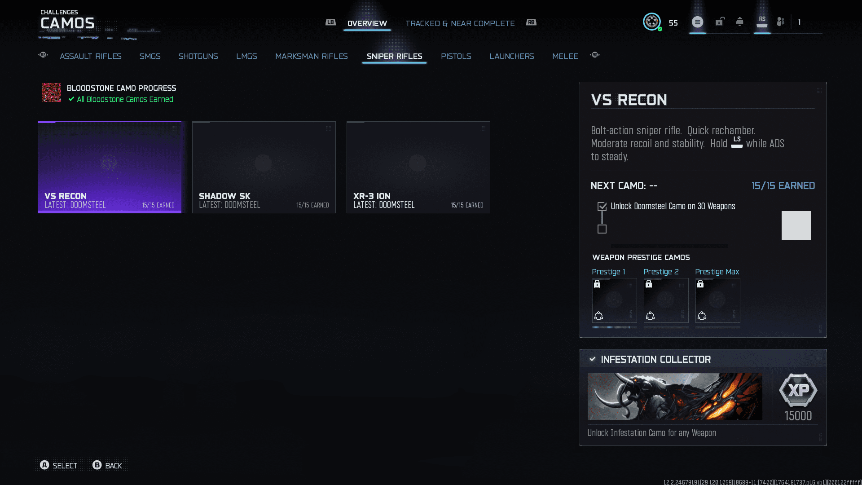Open the Marksman Rifles category tab

pos(311,56)
